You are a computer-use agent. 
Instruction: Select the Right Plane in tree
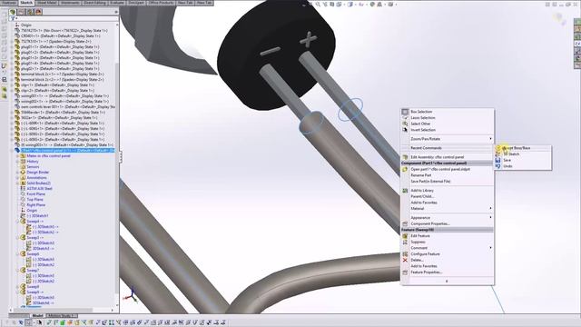pyautogui.click(x=35, y=205)
